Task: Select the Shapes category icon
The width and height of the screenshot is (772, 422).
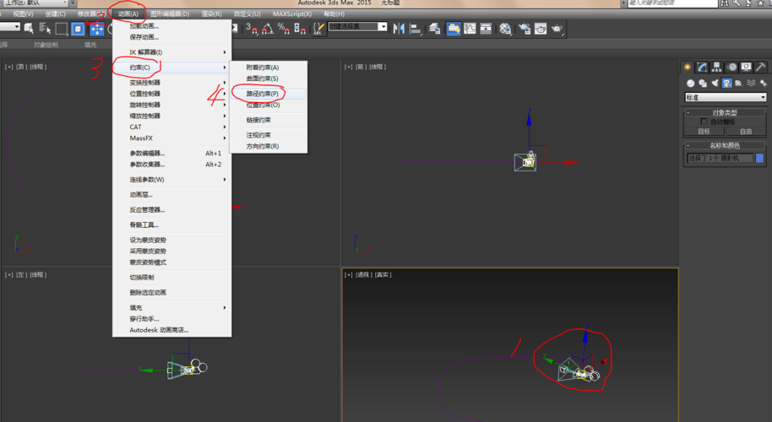Action: coord(703,83)
